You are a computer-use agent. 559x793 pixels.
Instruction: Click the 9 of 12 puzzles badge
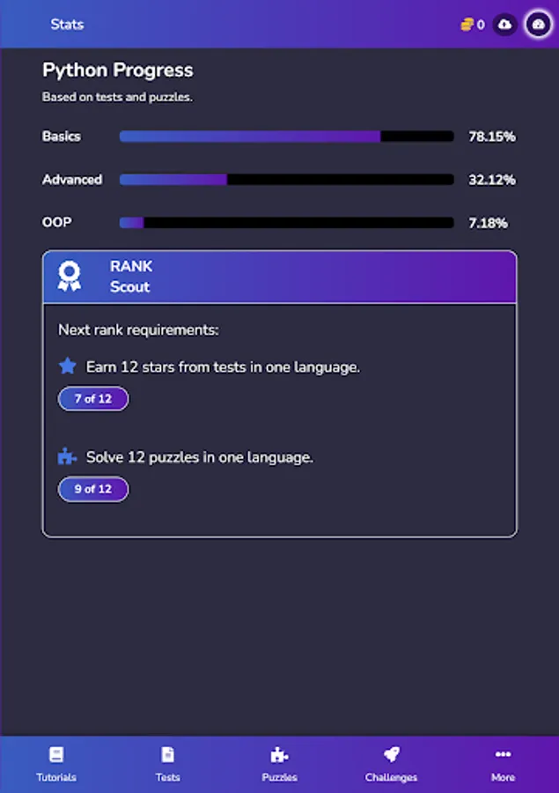click(x=93, y=489)
